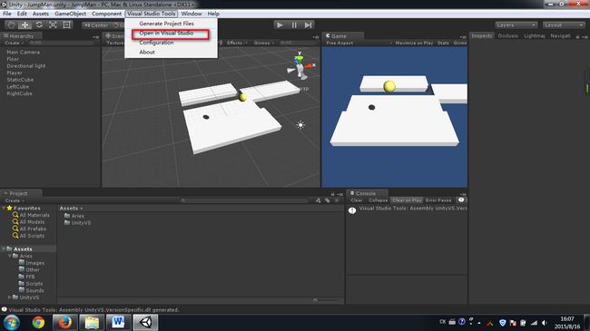Open the Layout dropdown
Screen dimensions: 590x331
click(564, 25)
